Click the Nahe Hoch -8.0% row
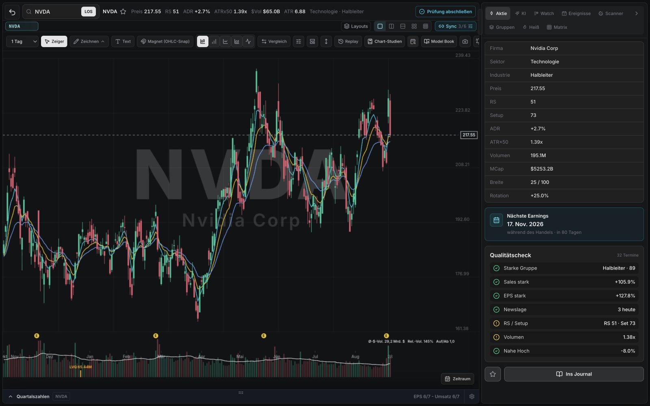The image size is (650, 406). coord(564,351)
